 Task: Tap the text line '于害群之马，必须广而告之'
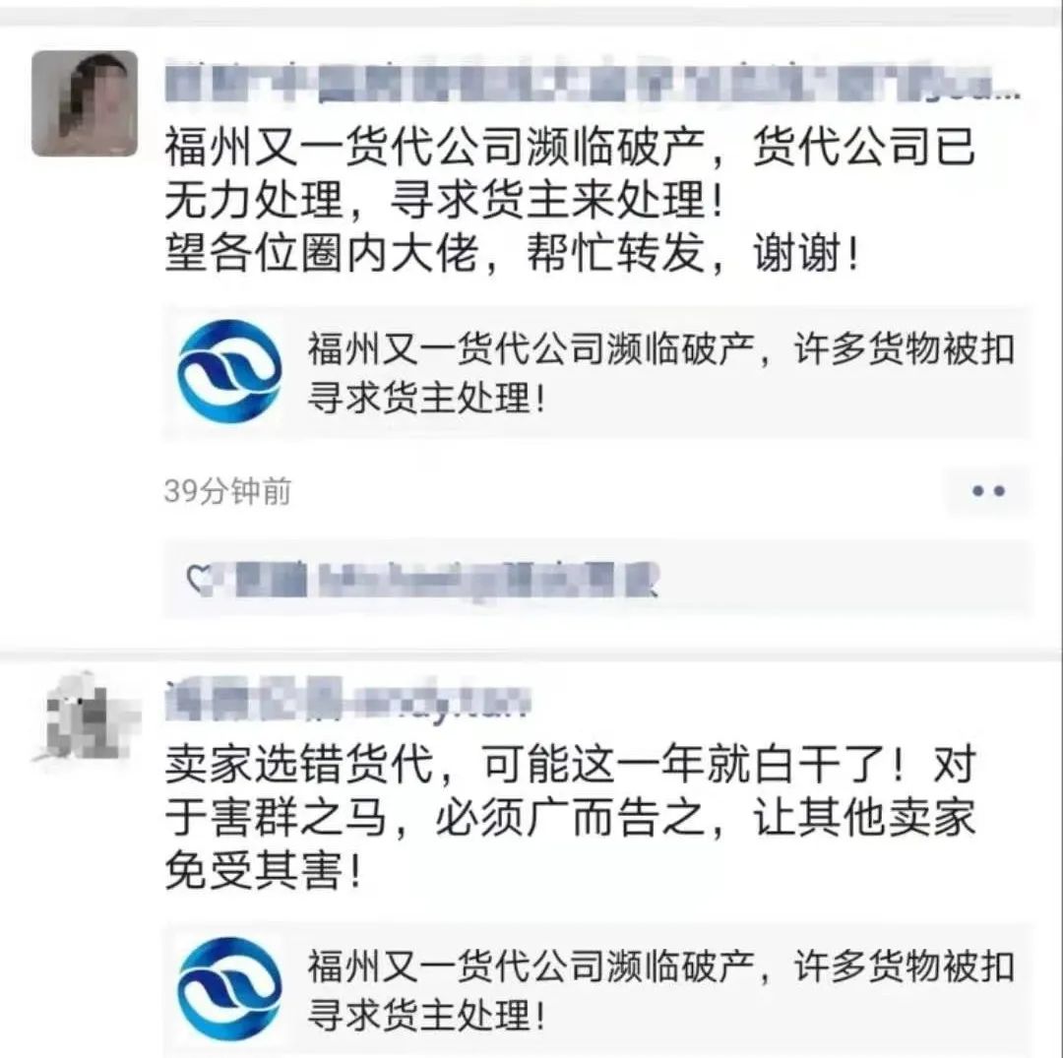[570, 818]
